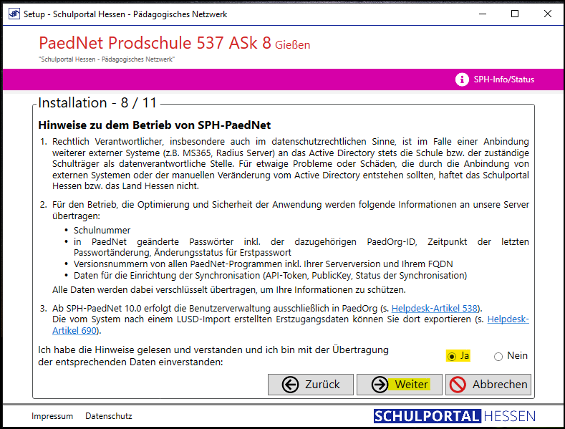Click the Zurück button
The image size is (565, 429).
pyautogui.click(x=311, y=385)
